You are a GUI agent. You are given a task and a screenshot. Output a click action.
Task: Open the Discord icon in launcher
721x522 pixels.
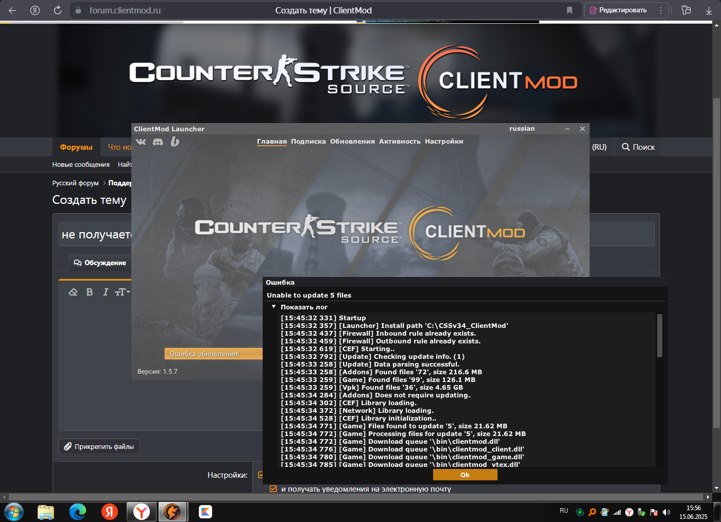158,142
